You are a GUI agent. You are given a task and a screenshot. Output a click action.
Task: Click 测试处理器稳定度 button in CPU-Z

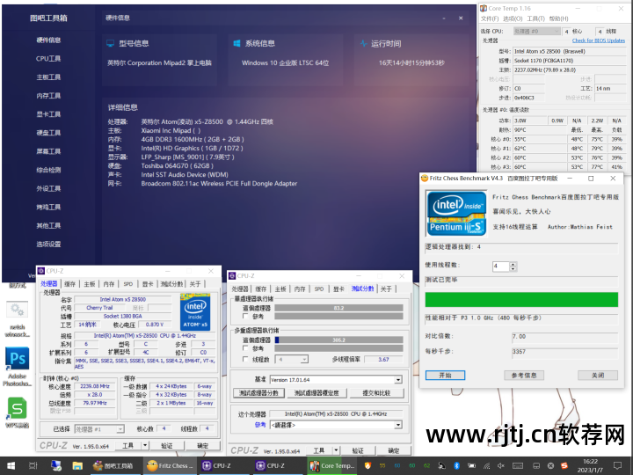tap(316, 392)
